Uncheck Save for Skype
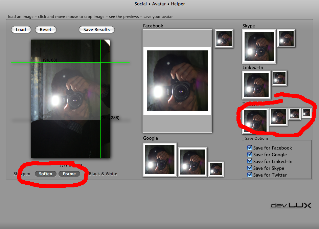 [x=250, y=168]
